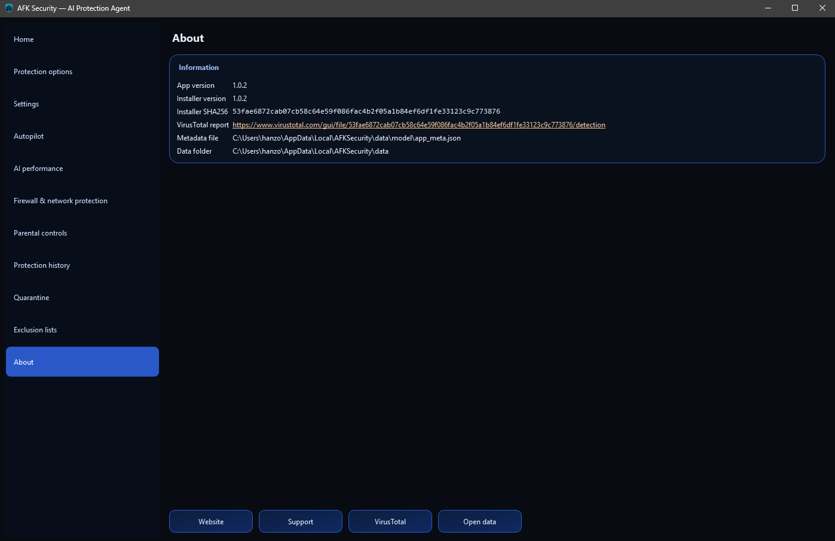Viewport: 835px width, 541px height.
Task: Open the Quarantine page
Action: [x=32, y=297]
